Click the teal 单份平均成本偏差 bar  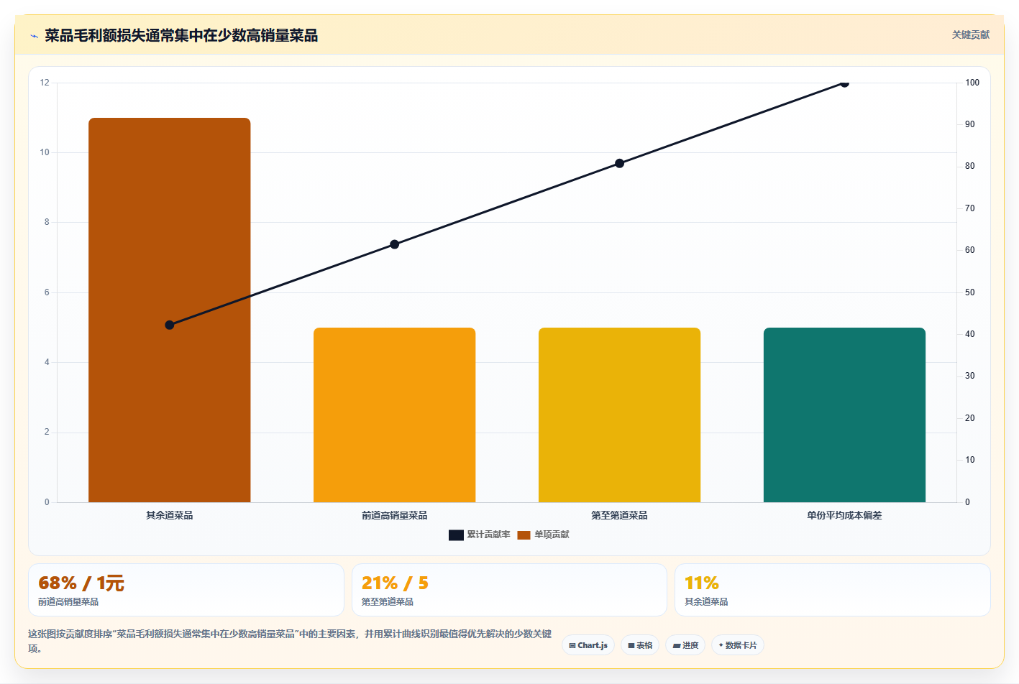(x=844, y=415)
